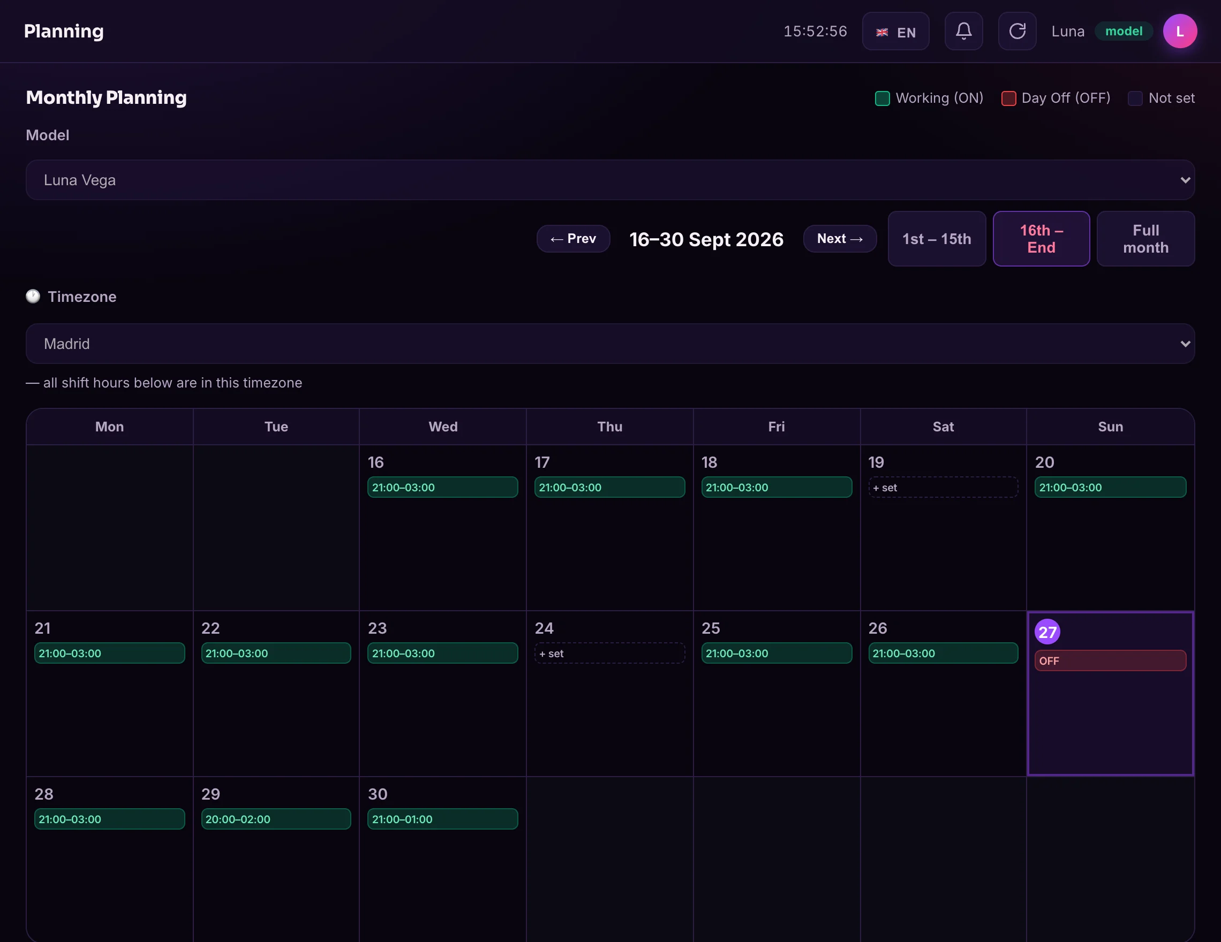Click the Sun column header
The image size is (1221, 942).
pyautogui.click(x=1110, y=427)
